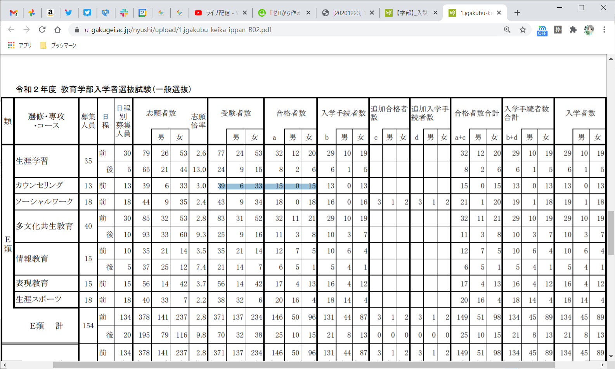Bookmark this page with the star icon
615x369 pixels.
click(523, 30)
